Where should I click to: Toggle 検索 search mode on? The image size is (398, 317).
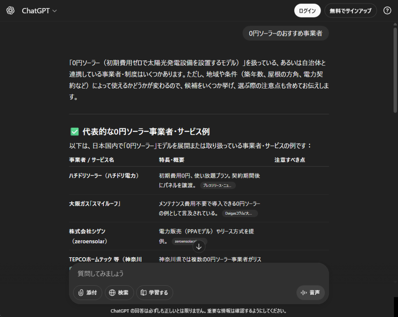coord(119,293)
